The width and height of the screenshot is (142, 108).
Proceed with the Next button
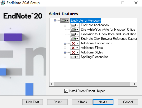[x=103, y=102]
